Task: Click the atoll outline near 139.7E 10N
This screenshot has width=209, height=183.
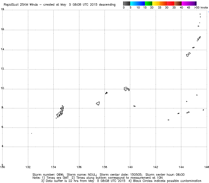Action: [127, 89]
